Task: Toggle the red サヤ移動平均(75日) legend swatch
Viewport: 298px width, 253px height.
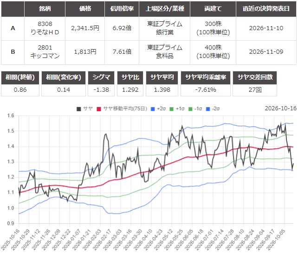Action: coord(99,109)
